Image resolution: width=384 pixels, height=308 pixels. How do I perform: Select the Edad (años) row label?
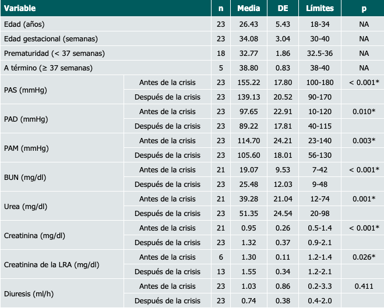click(x=24, y=24)
